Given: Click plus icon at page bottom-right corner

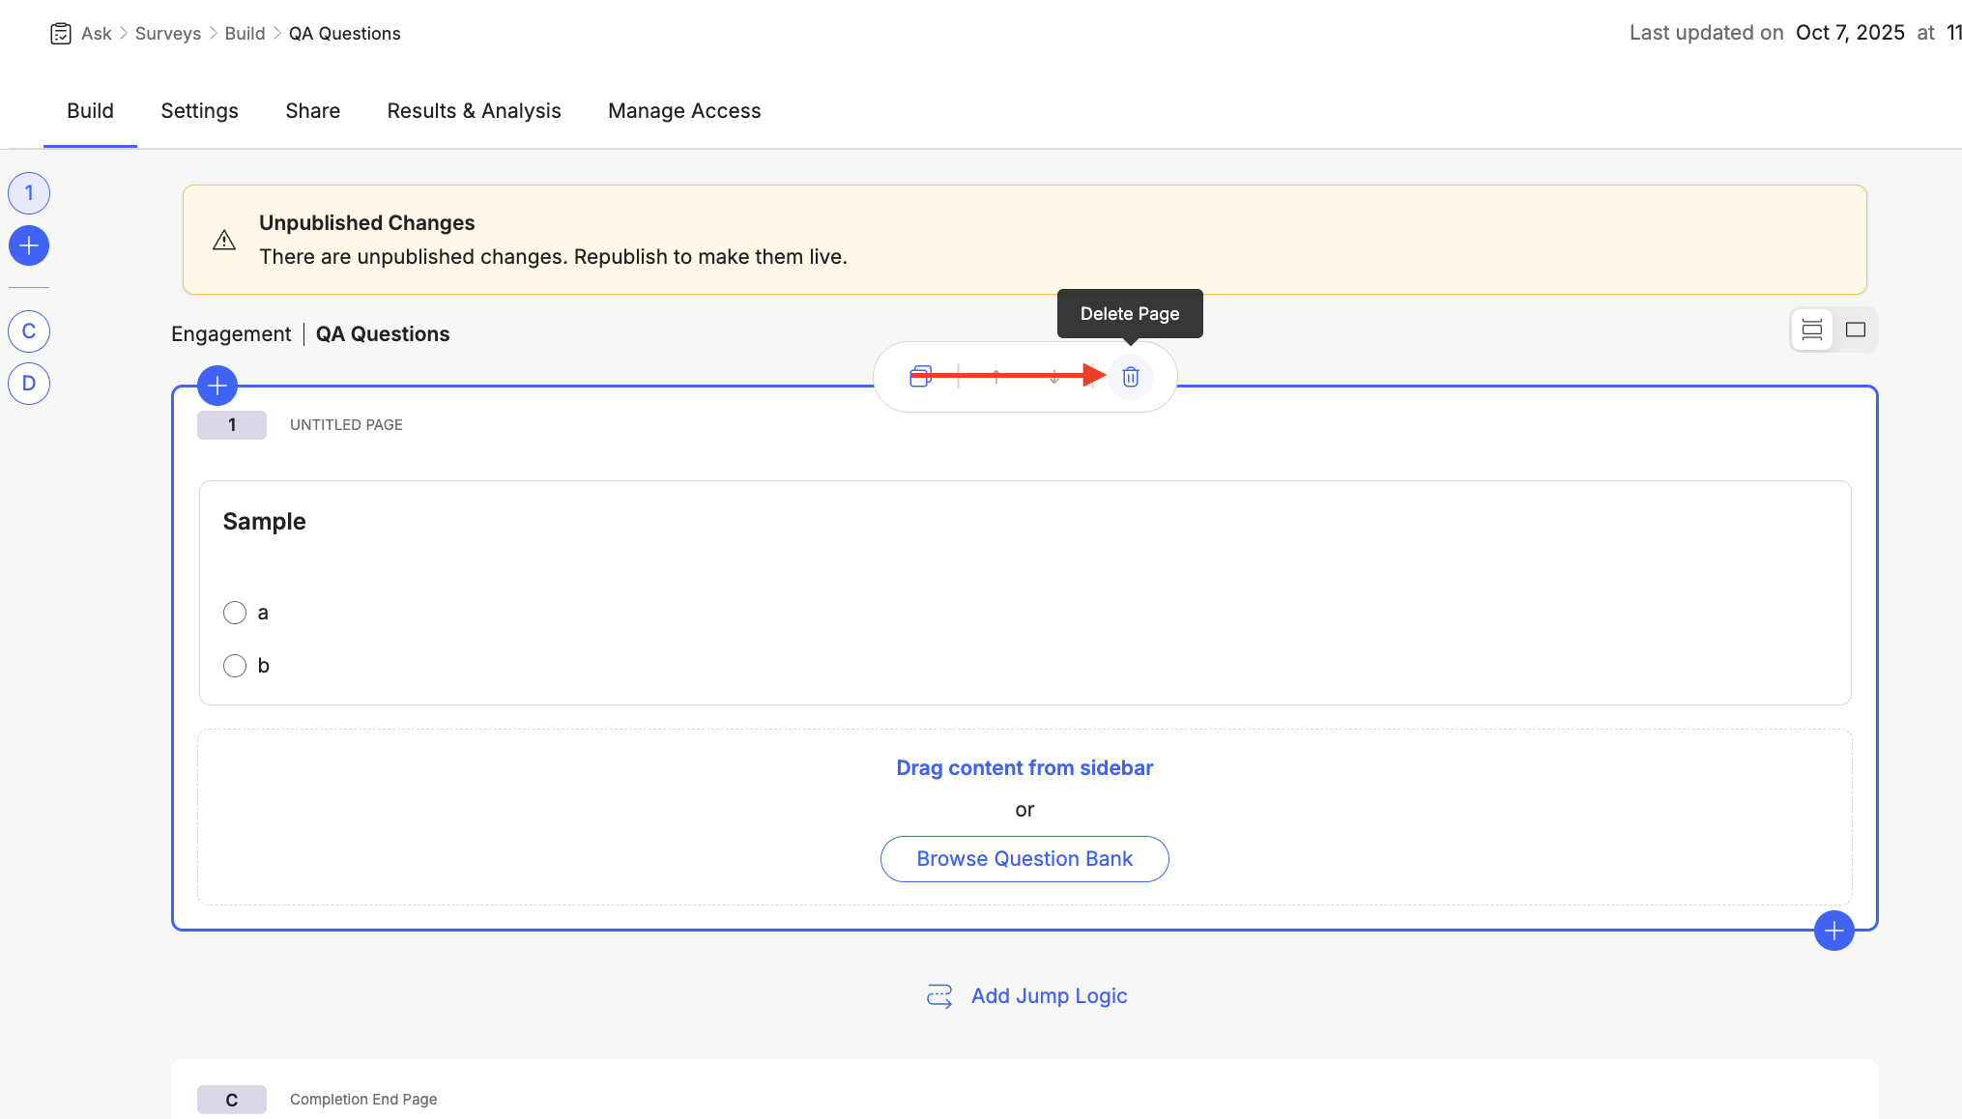Looking at the screenshot, I should pyautogui.click(x=1833, y=931).
